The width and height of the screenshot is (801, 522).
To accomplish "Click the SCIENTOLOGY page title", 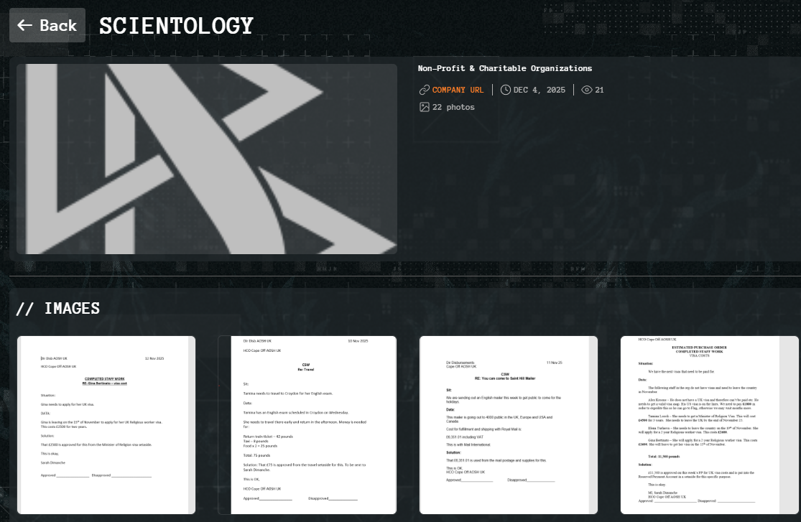I will tap(176, 25).
